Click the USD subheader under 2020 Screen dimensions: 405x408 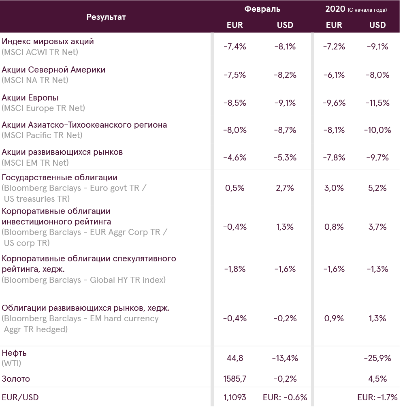click(x=377, y=25)
